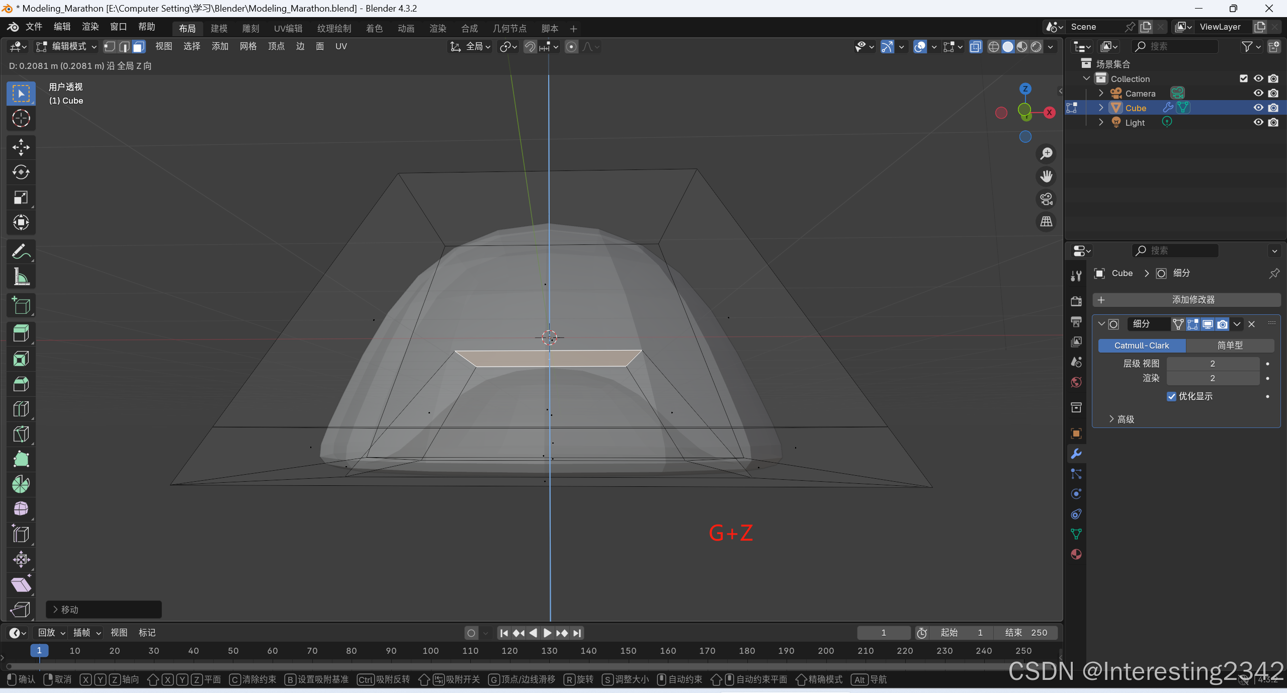
Task: Click the 层级 视图 level value field
Action: tap(1212, 364)
